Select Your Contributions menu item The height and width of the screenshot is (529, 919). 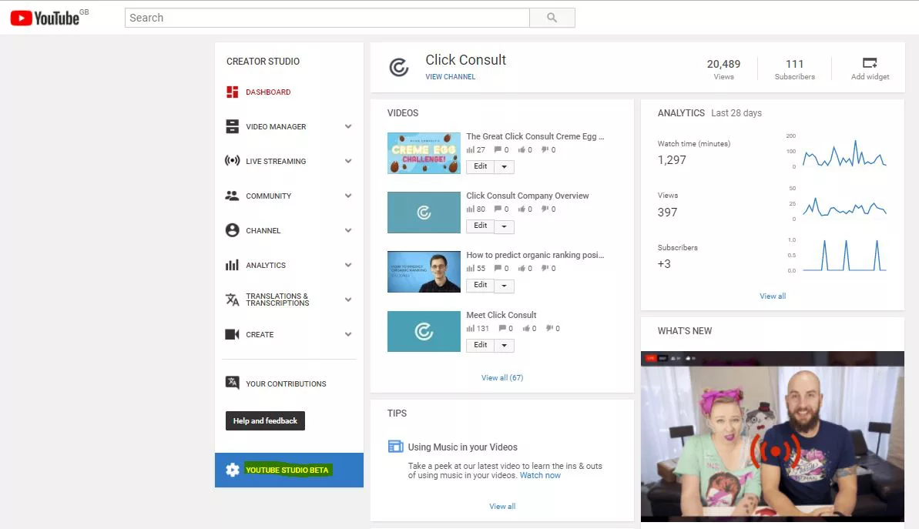coord(286,383)
